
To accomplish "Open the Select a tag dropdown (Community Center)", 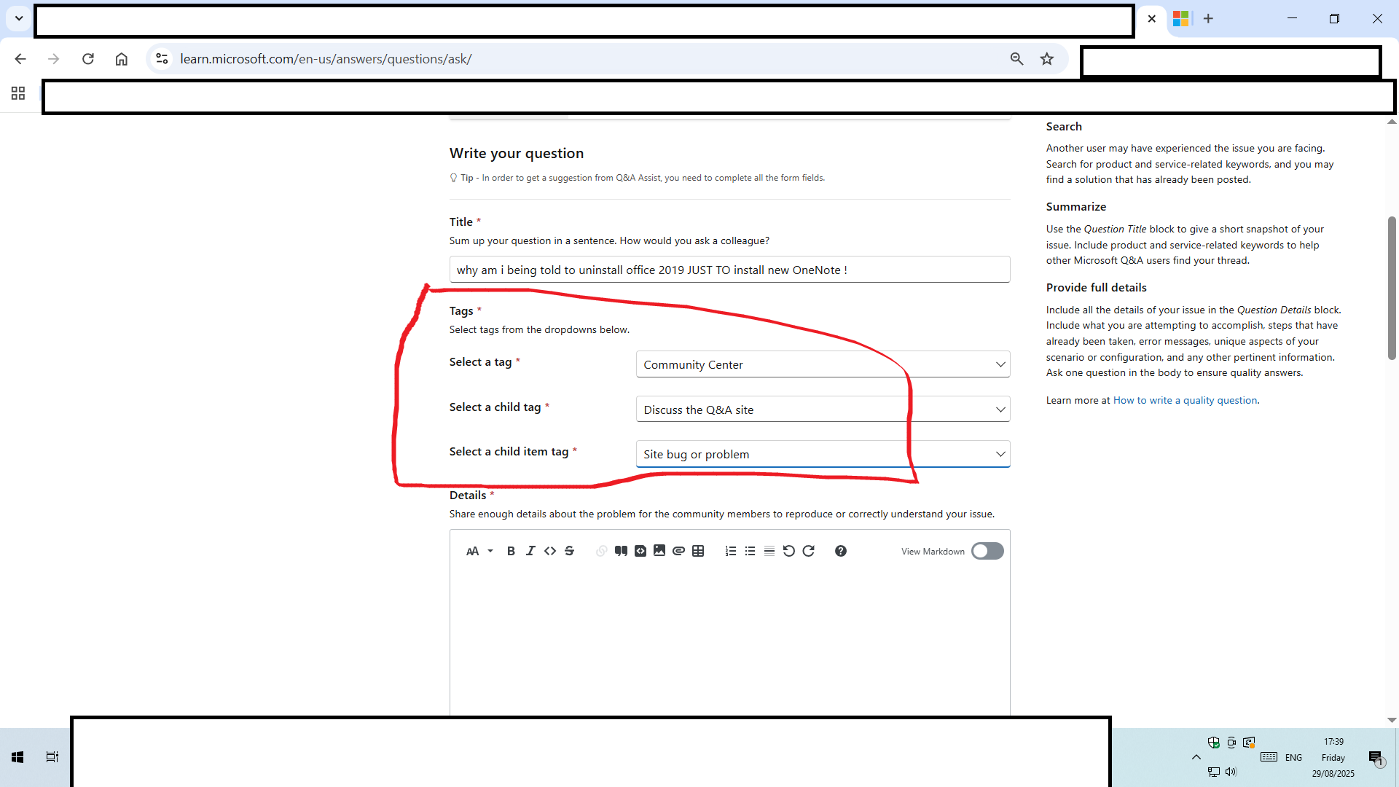I will click(823, 364).
